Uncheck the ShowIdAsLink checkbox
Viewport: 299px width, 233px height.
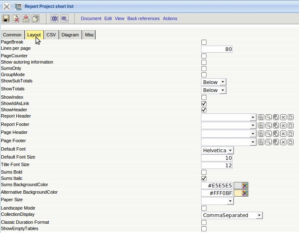(x=204, y=103)
